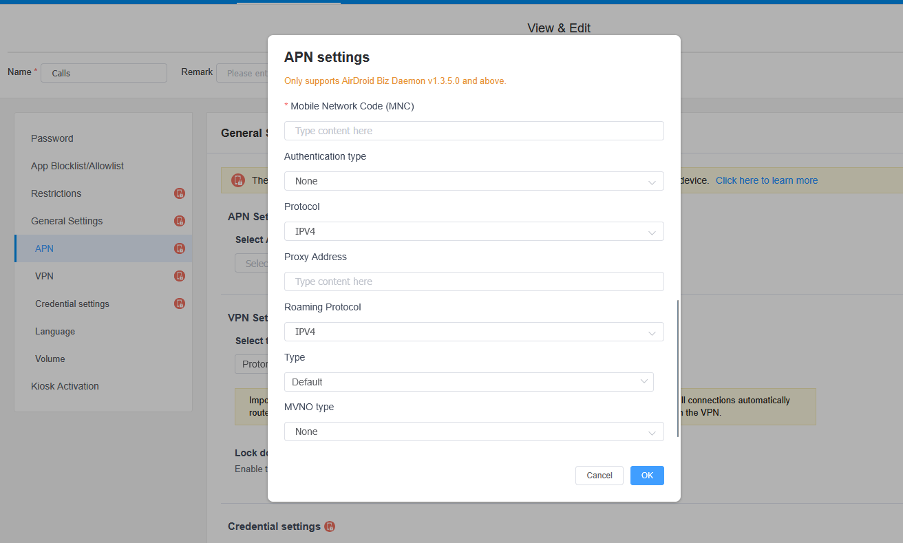Click the red icon next to Credential settings heading
Image resolution: width=903 pixels, height=543 pixels.
pos(330,526)
